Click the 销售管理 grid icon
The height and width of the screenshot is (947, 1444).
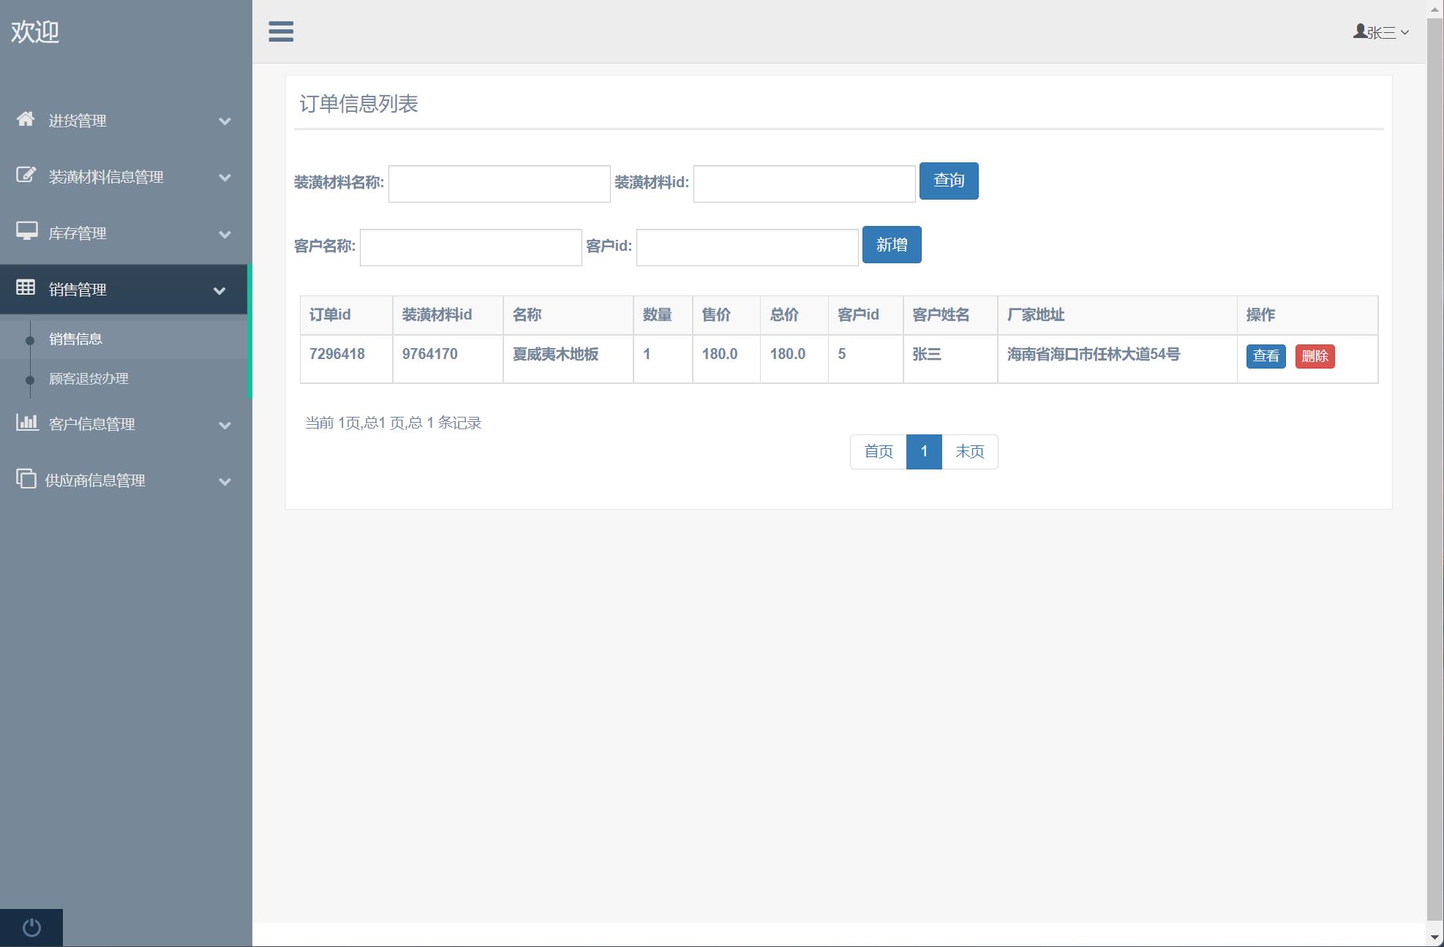pyautogui.click(x=26, y=289)
